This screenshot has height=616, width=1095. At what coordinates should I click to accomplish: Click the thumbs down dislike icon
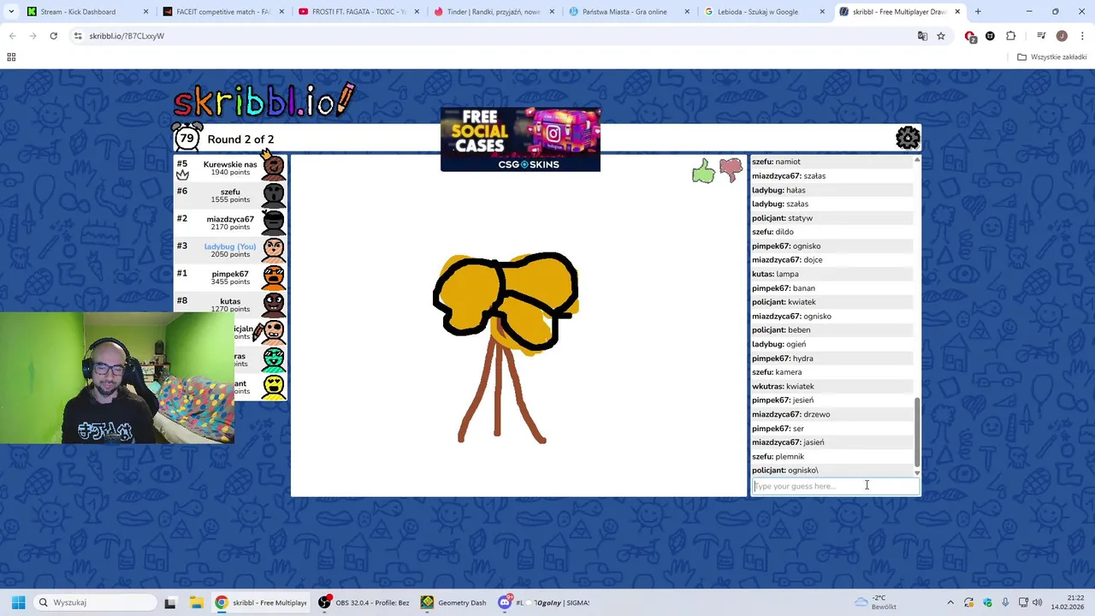coord(731,170)
